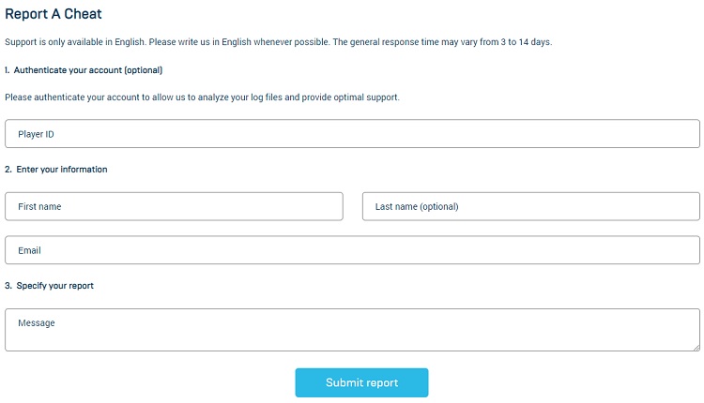The width and height of the screenshot is (704, 403).
Task: Click the '3 to 14 days' response time sentence
Action: (442, 42)
